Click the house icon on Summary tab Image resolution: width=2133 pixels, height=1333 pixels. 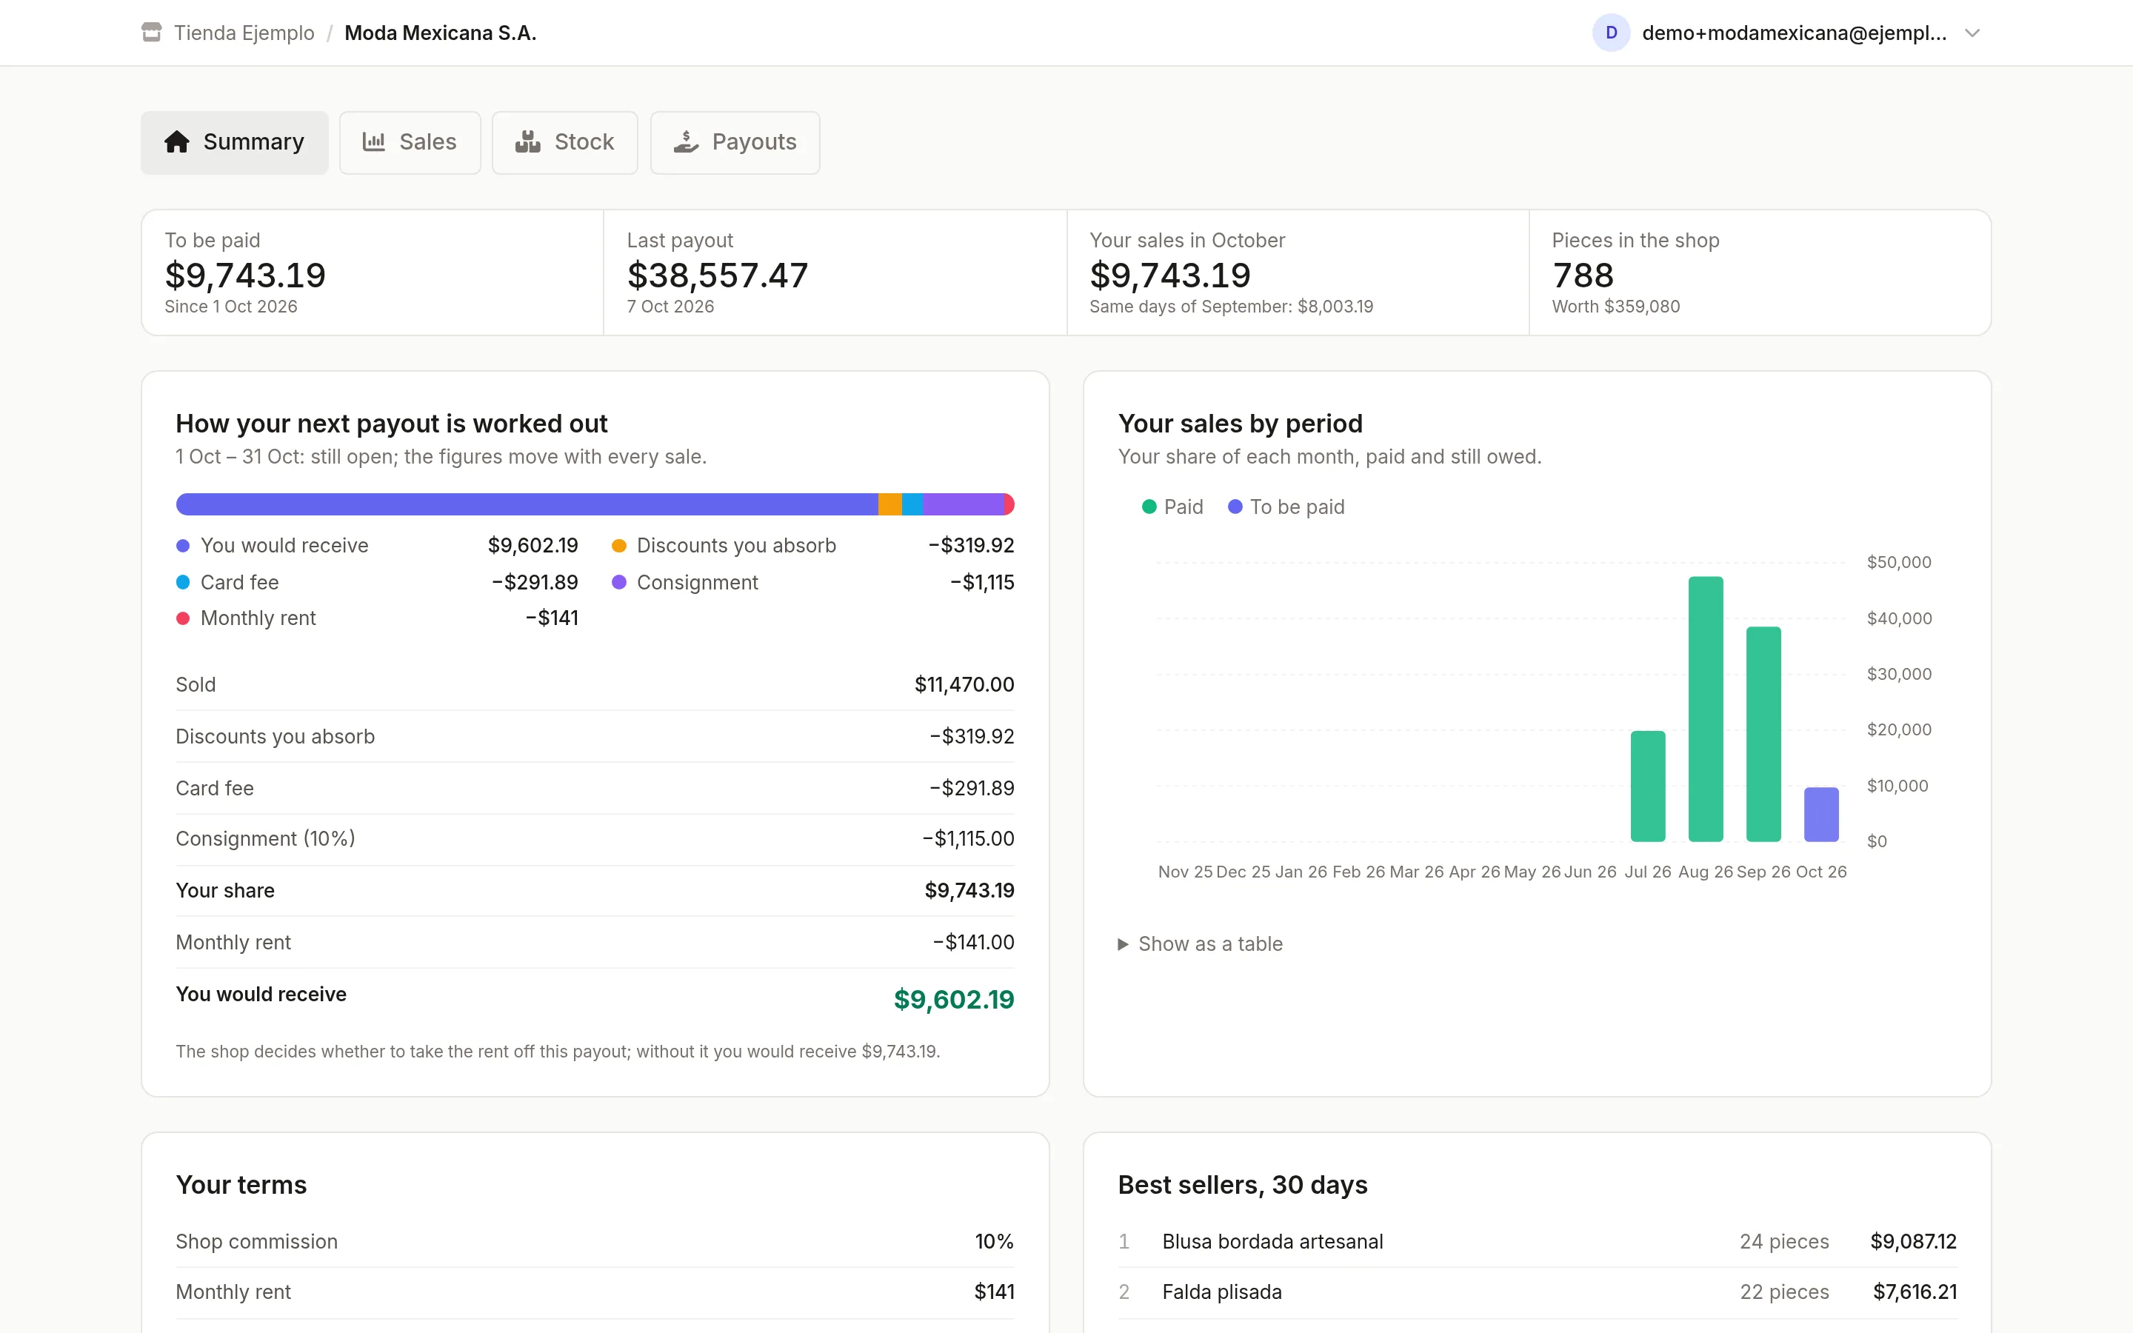177,142
